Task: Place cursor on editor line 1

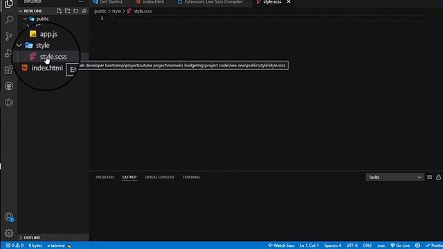Action: point(267,19)
